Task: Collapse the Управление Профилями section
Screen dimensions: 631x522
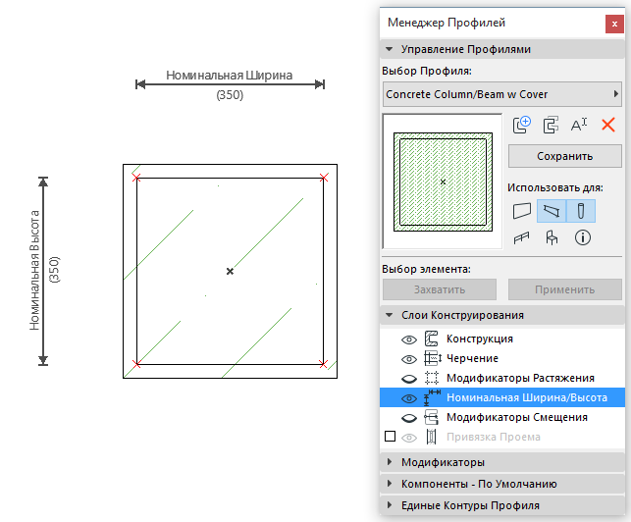Action: [x=390, y=49]
